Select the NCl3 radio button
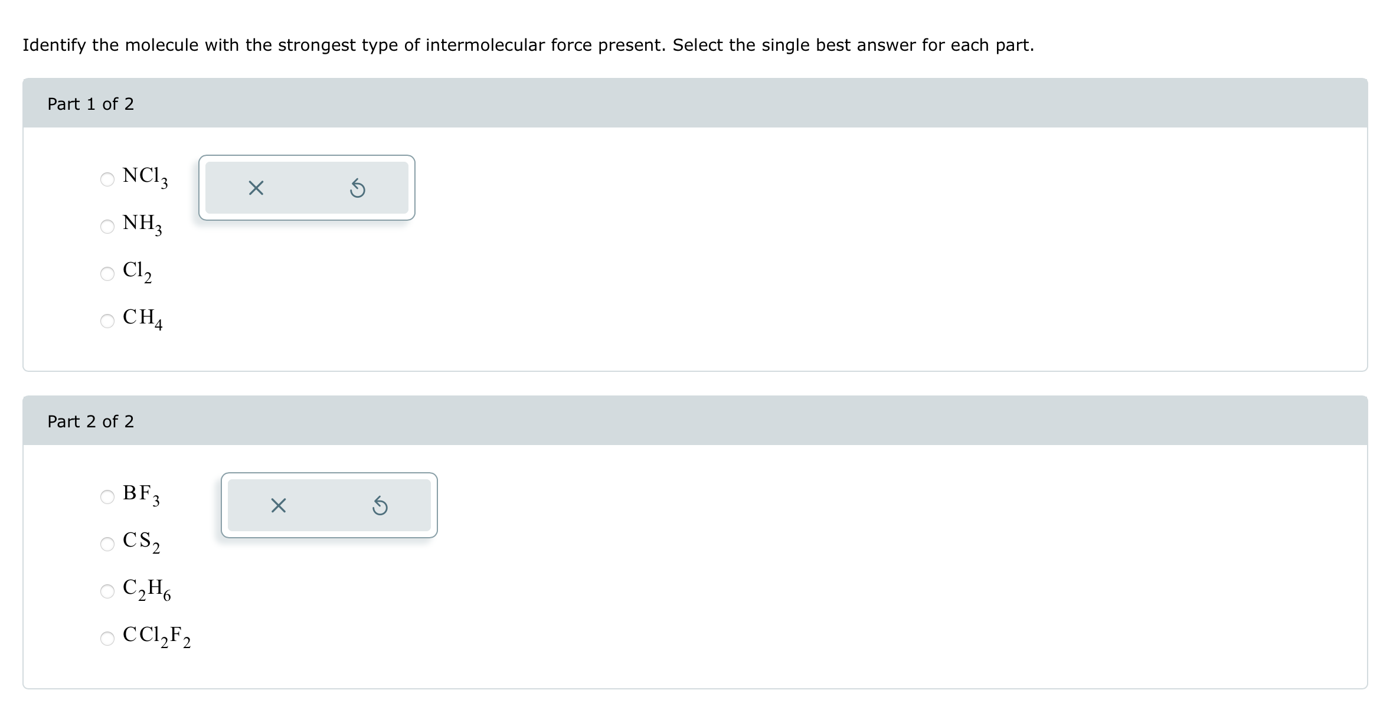 [x=107, y=180]
